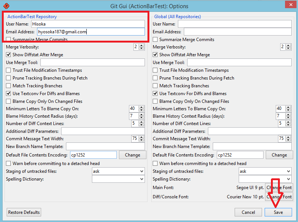Click Global Default File Contents Encoding field
Screen dimensions: 298x222
pos(240,155)
